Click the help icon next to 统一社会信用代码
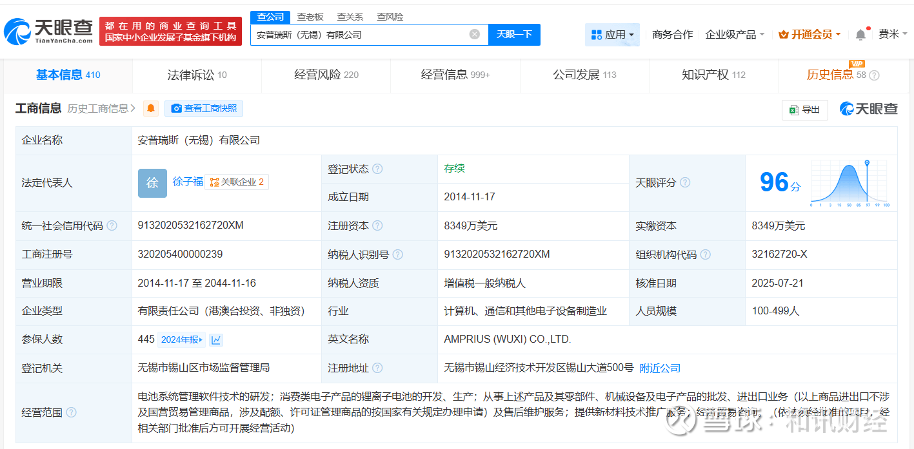The image size is (914, 449). (x=112, y=225)
